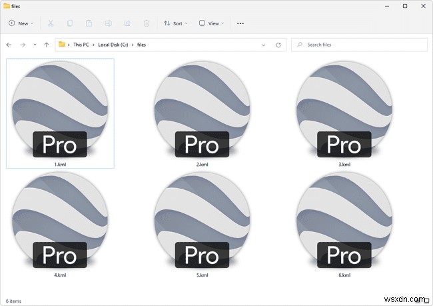Expand chevron after This PC

pyautogui.click(x=94, y=45)
